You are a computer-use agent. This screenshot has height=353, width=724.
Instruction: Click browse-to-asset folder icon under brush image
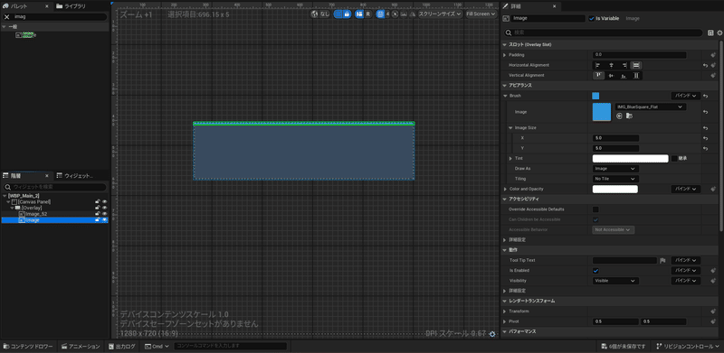click(x=629, y=116)
